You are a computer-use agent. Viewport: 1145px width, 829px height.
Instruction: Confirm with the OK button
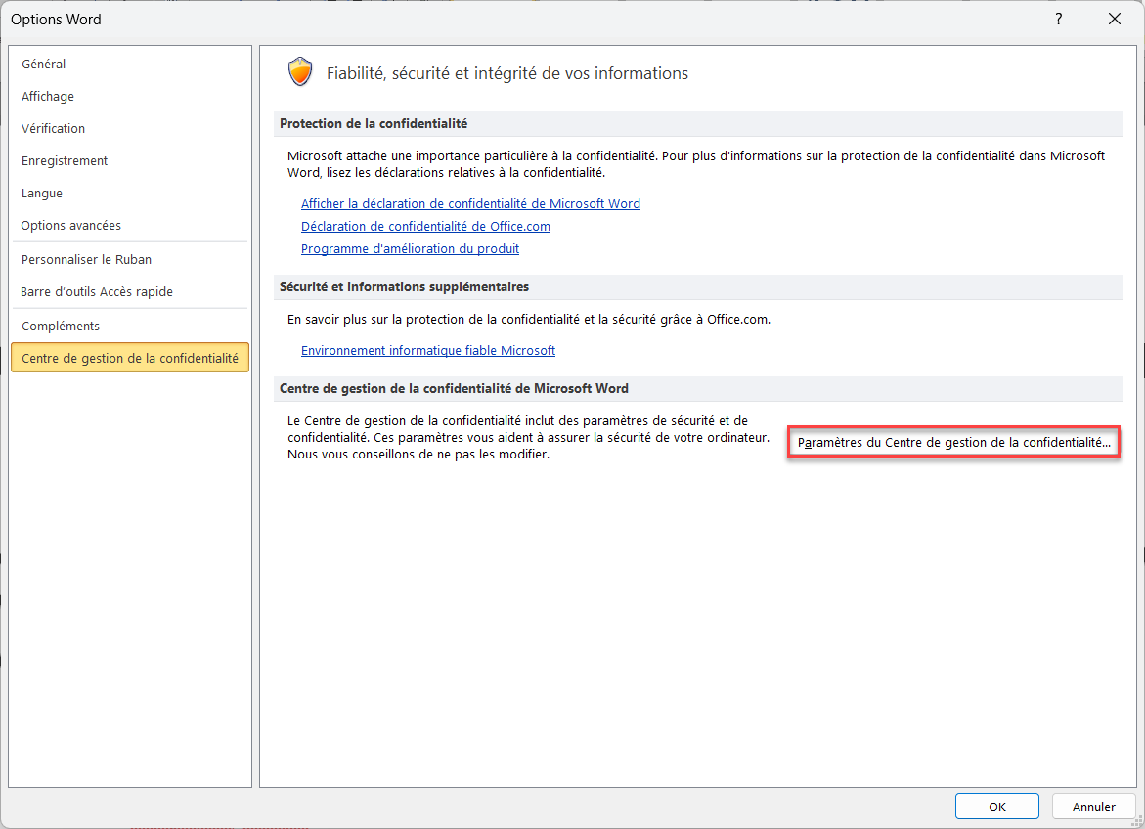coord(996,807)
